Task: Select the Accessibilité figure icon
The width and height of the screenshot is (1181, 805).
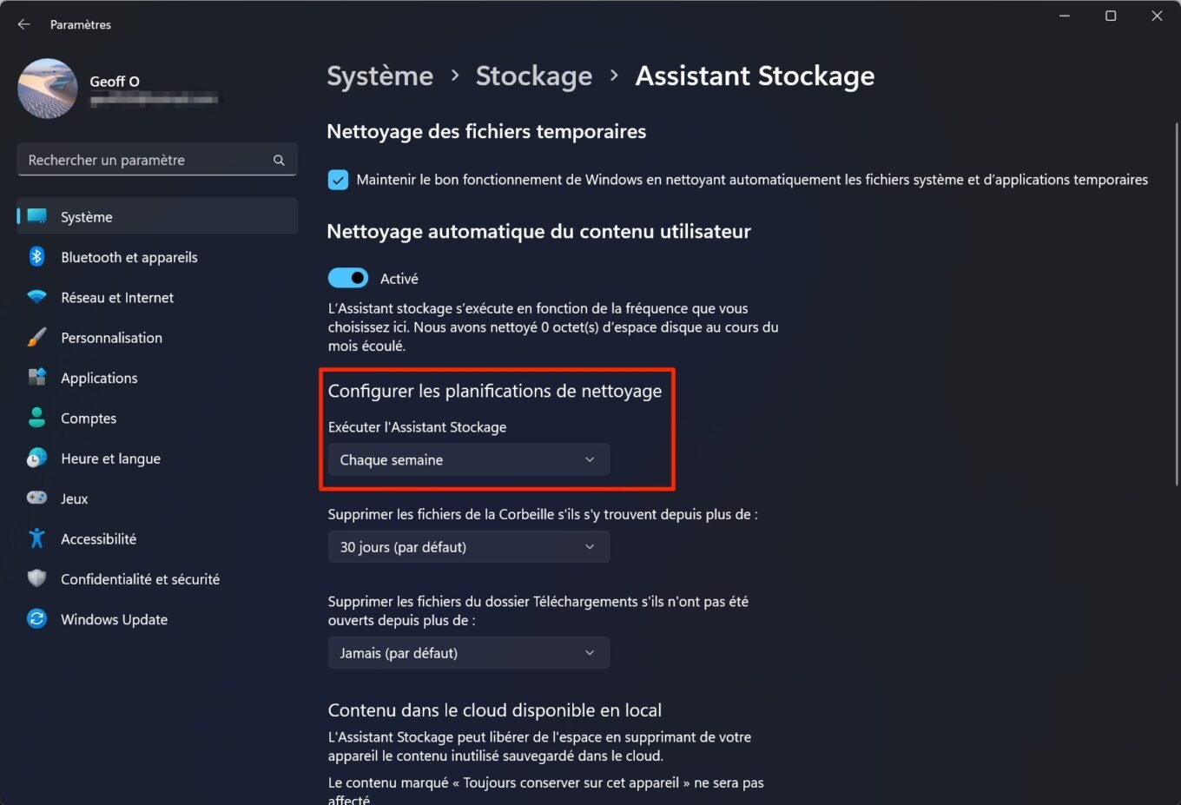Action: (x=36, y=538)
